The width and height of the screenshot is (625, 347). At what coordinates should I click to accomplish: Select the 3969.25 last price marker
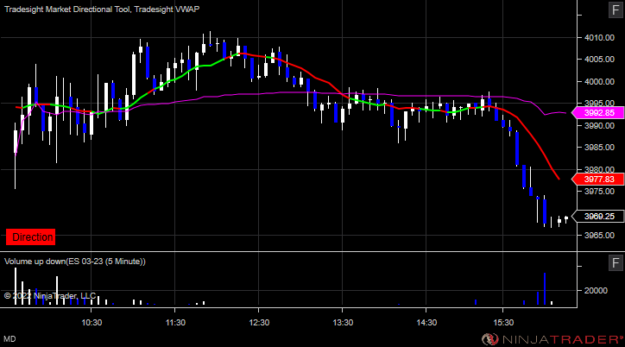pos(597,217)
